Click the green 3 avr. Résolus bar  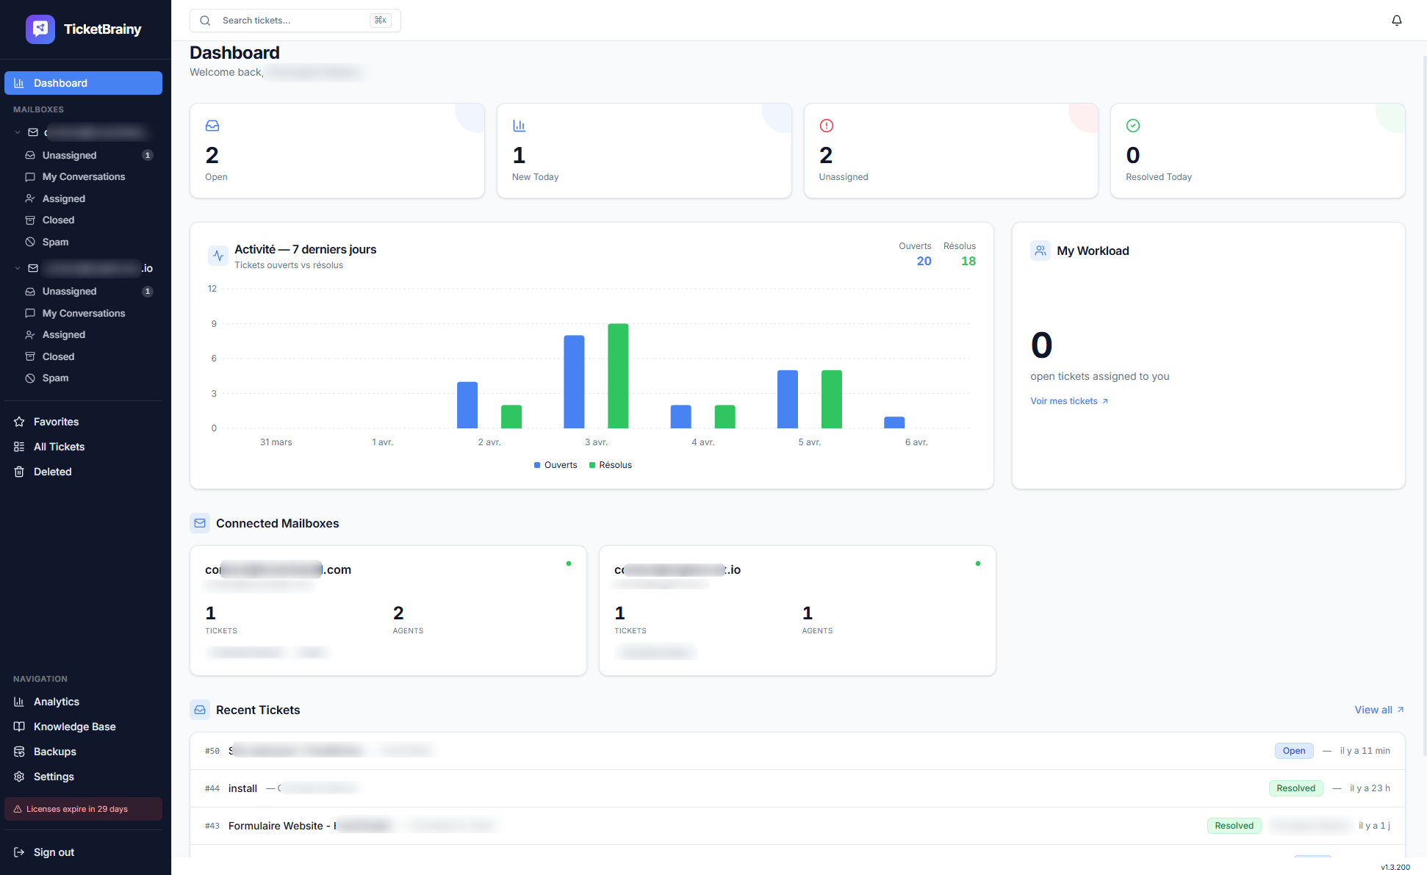coord(618,376)
